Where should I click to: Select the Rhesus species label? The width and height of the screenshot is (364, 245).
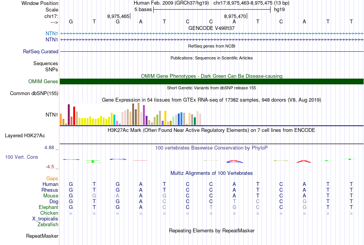(x=50, y=190)
